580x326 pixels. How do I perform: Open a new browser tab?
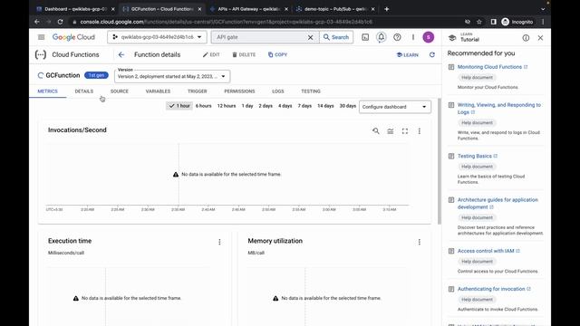click(387, 9)
